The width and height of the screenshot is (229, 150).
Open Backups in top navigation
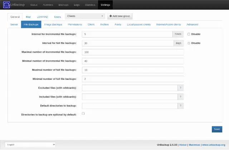[63, 5]
